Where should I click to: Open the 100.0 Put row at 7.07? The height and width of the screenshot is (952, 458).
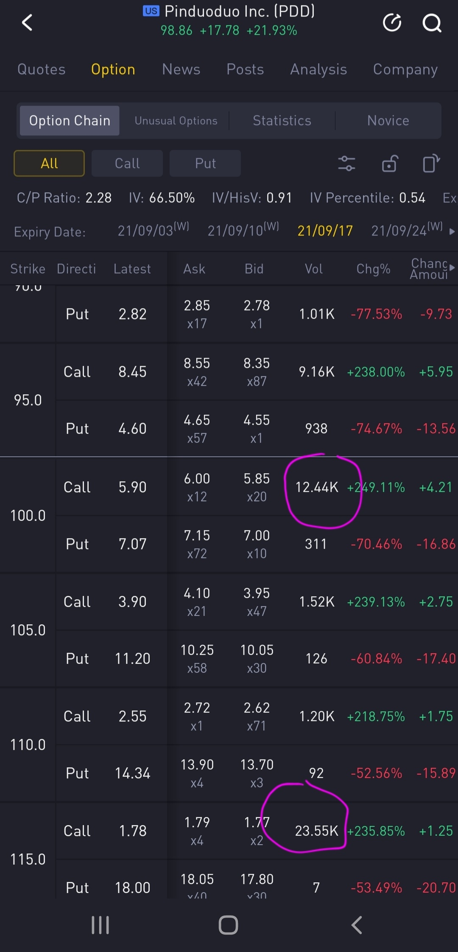pos(257,544)
